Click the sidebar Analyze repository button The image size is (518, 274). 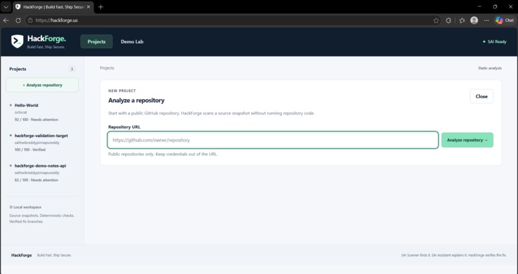point(42,85)
